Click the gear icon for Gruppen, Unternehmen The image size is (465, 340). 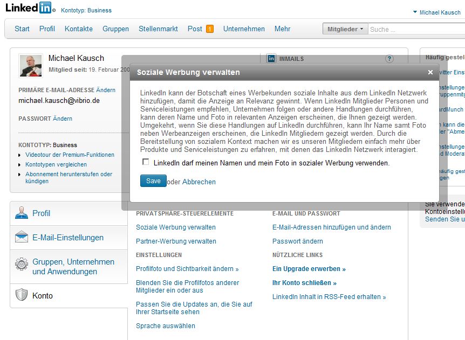[22, 264]
